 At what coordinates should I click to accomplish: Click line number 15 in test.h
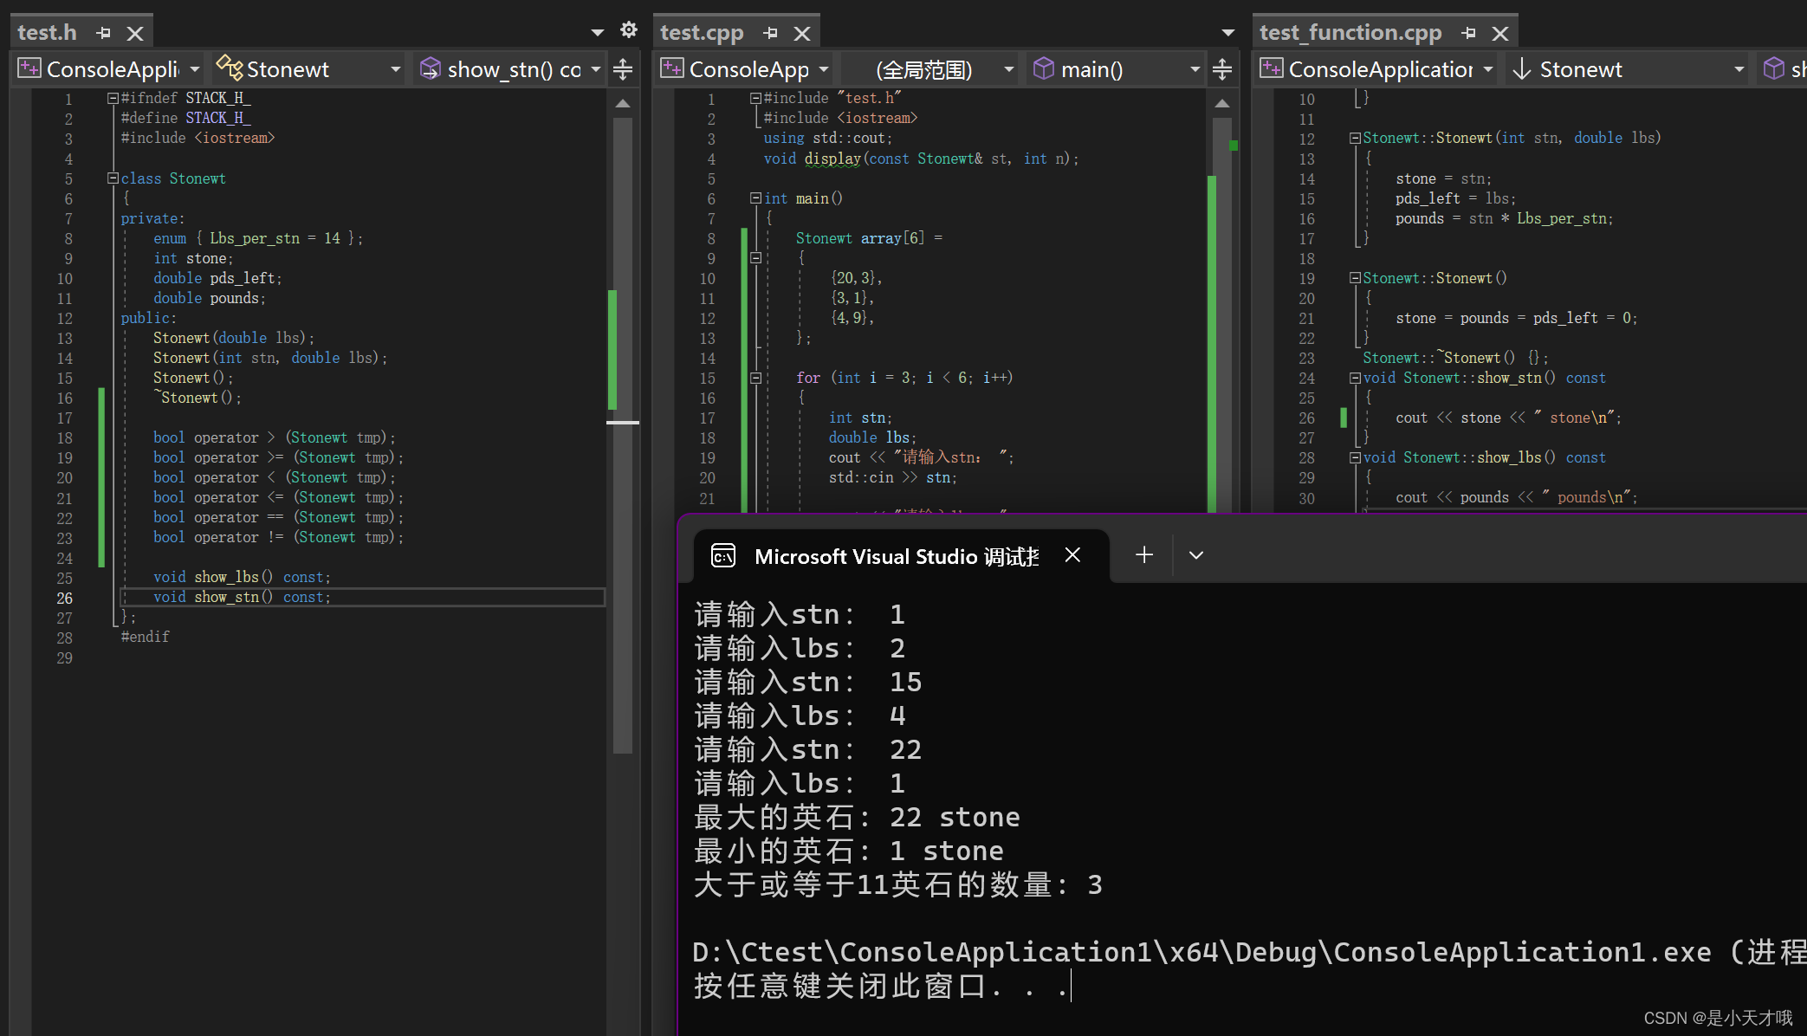[65, 379]
